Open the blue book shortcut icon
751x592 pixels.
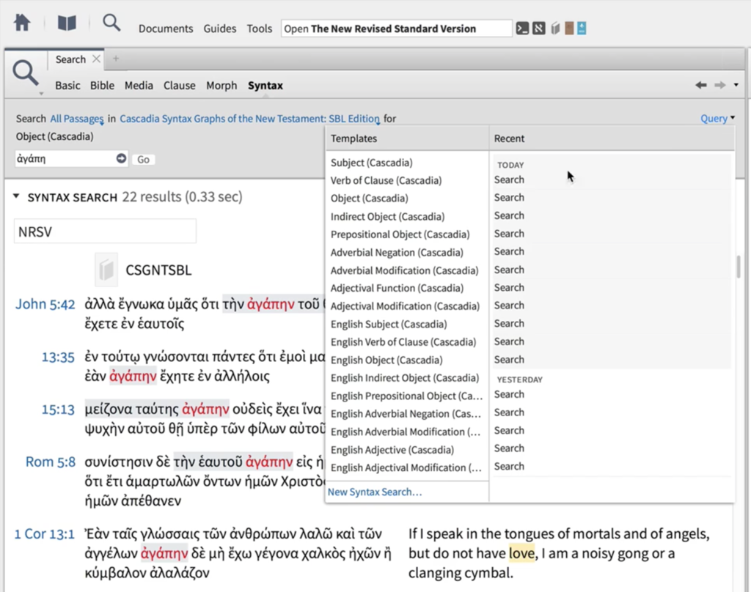coord(582,29)
